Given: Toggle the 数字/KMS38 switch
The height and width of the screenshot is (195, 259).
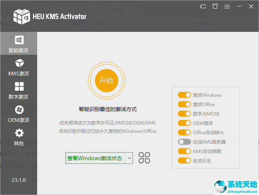Looking at the screenshot, I should [184, 114].
